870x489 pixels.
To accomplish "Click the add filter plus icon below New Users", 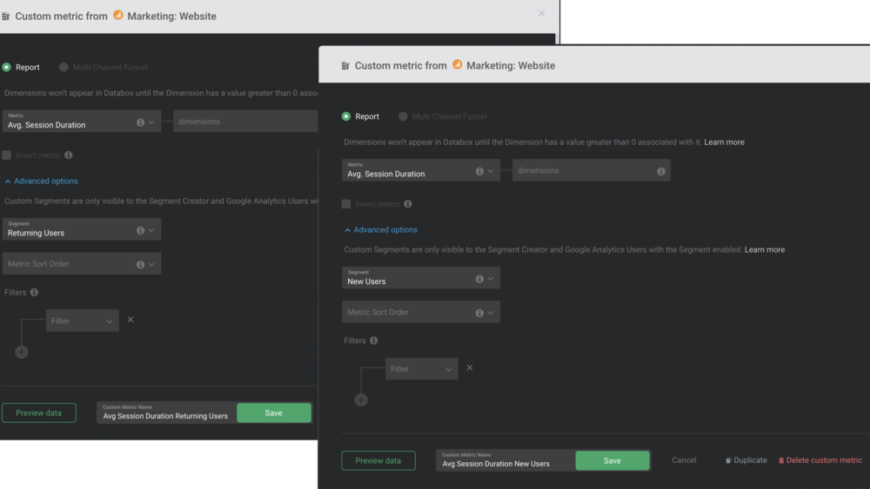I will (361, 400).
